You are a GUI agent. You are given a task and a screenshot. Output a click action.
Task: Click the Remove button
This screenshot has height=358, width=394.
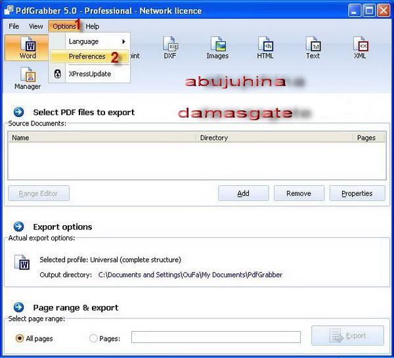tap(299, 193)
